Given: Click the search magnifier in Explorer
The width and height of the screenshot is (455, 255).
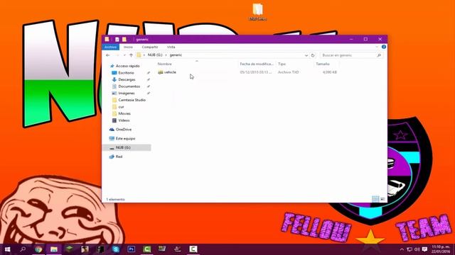Looking at the screenshot, I should pyautogui.click(x=379, y=55).
